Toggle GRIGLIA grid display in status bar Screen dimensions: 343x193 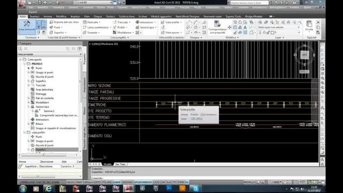click(x=88, y=182)
